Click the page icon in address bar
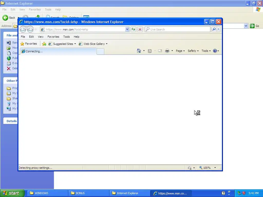The width and height of the screenshot is (263, 197). coord(43,29)
